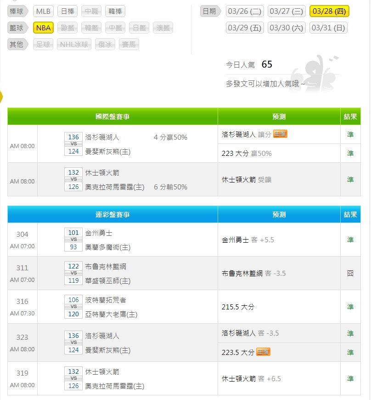The height and width of the screenshot is (400, 371).
Task: Click the 運彩盤賽事 table header
Action: click(112, 215)
